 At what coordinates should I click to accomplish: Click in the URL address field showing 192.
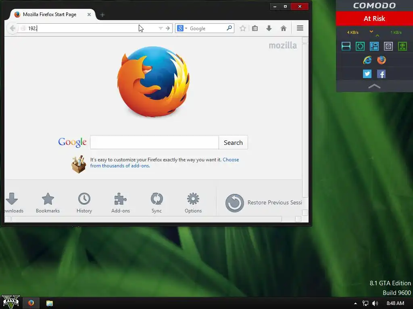click(92, 28)
